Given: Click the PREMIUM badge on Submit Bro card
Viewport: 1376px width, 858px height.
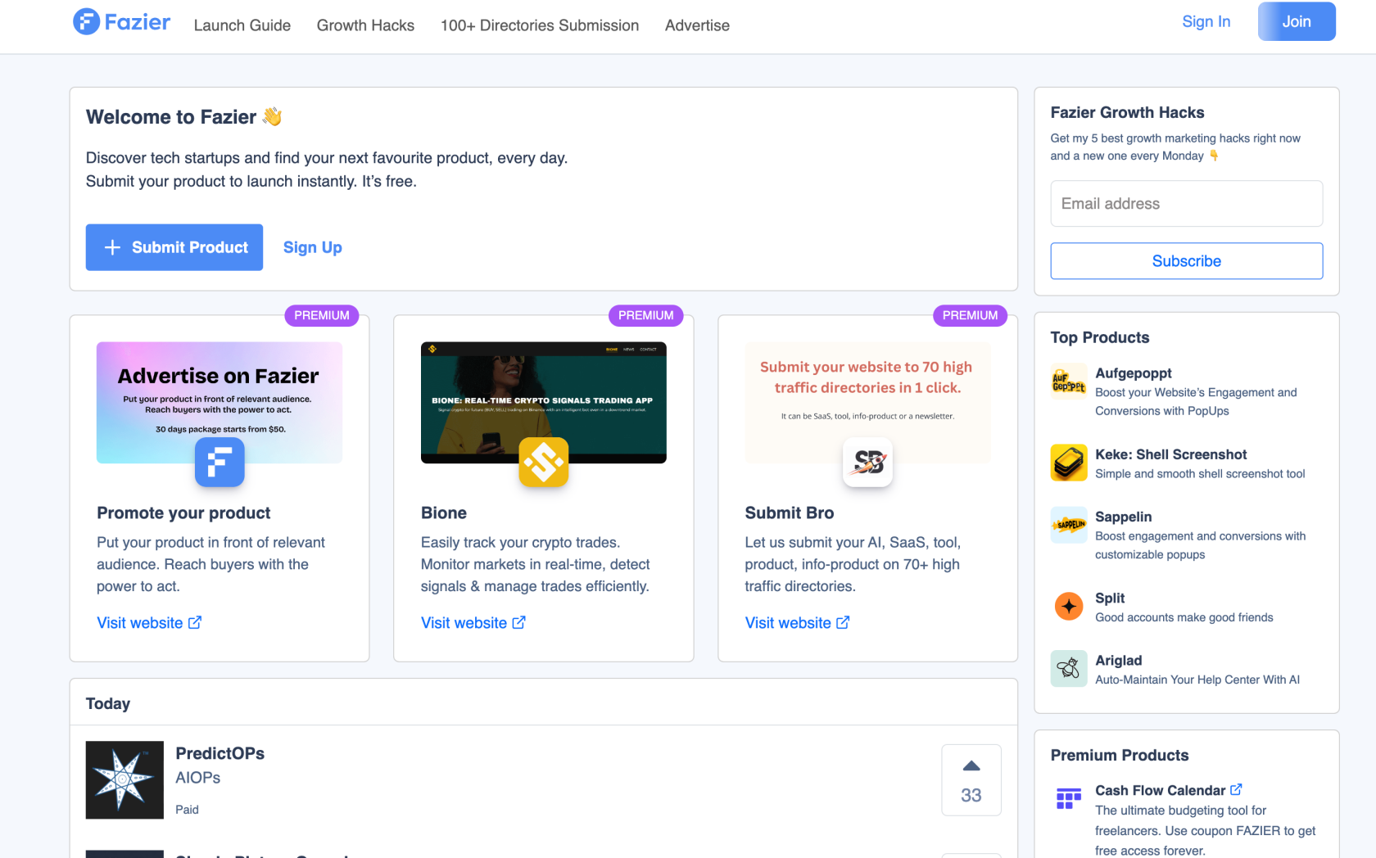Looking at the screenshot, I should pos(971,315).
